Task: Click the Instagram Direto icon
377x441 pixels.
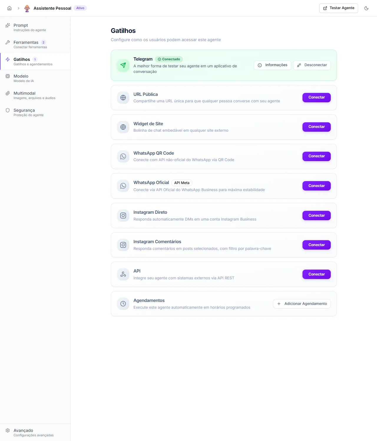Action: (123, 216)
